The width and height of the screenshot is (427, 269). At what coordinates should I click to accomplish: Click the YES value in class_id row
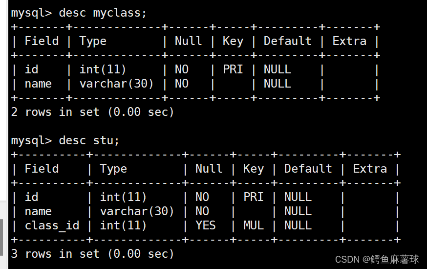click(x=205, y=225)
